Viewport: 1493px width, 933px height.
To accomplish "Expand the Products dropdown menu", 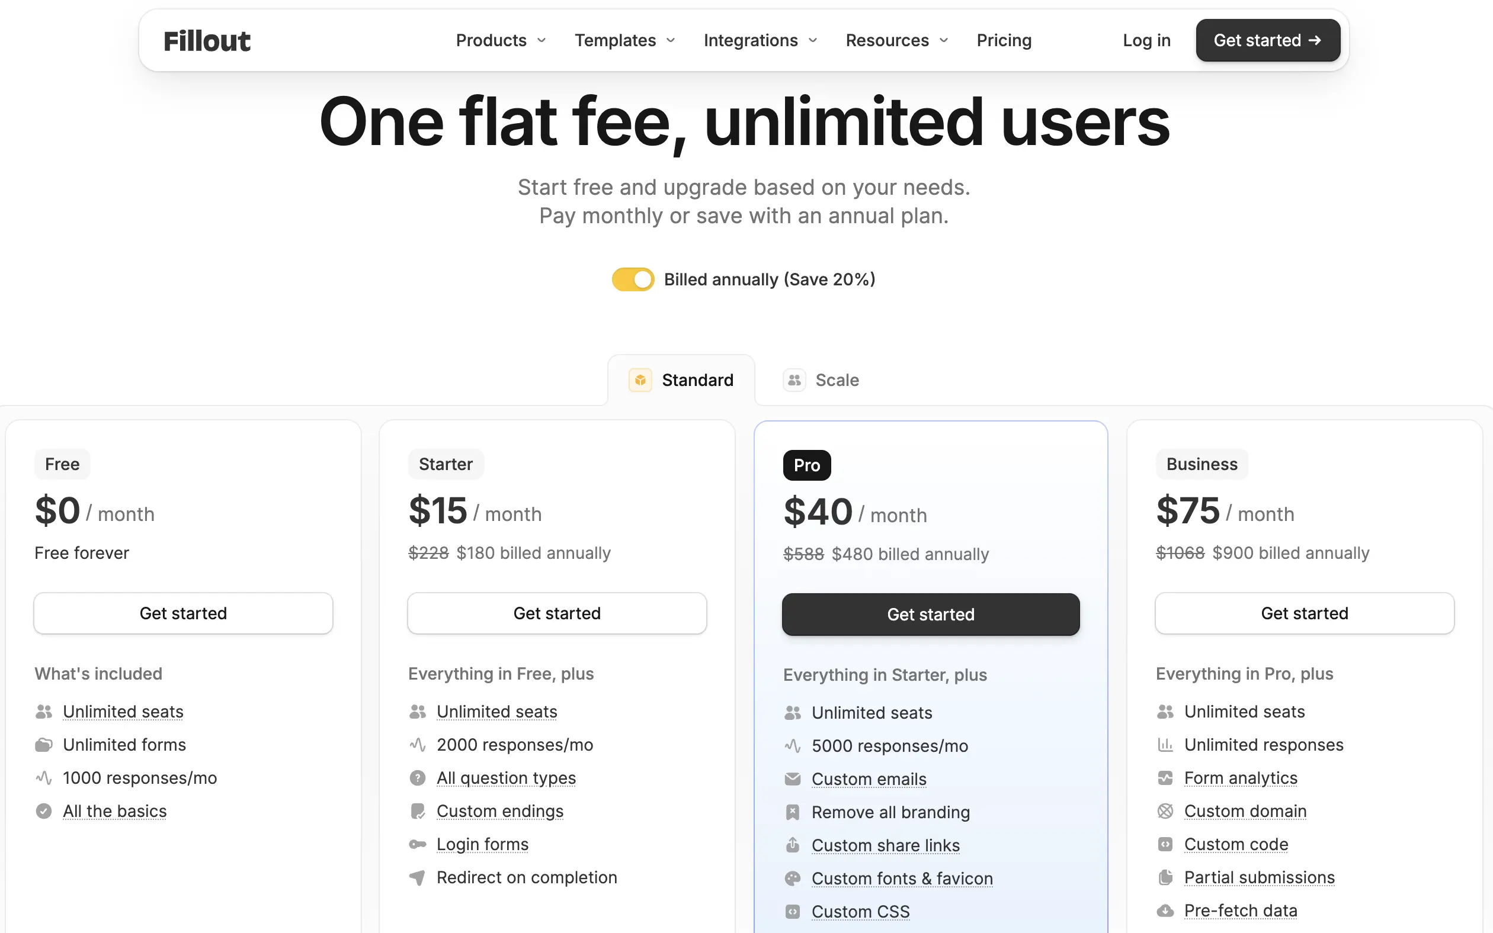I will coord(501,41).
